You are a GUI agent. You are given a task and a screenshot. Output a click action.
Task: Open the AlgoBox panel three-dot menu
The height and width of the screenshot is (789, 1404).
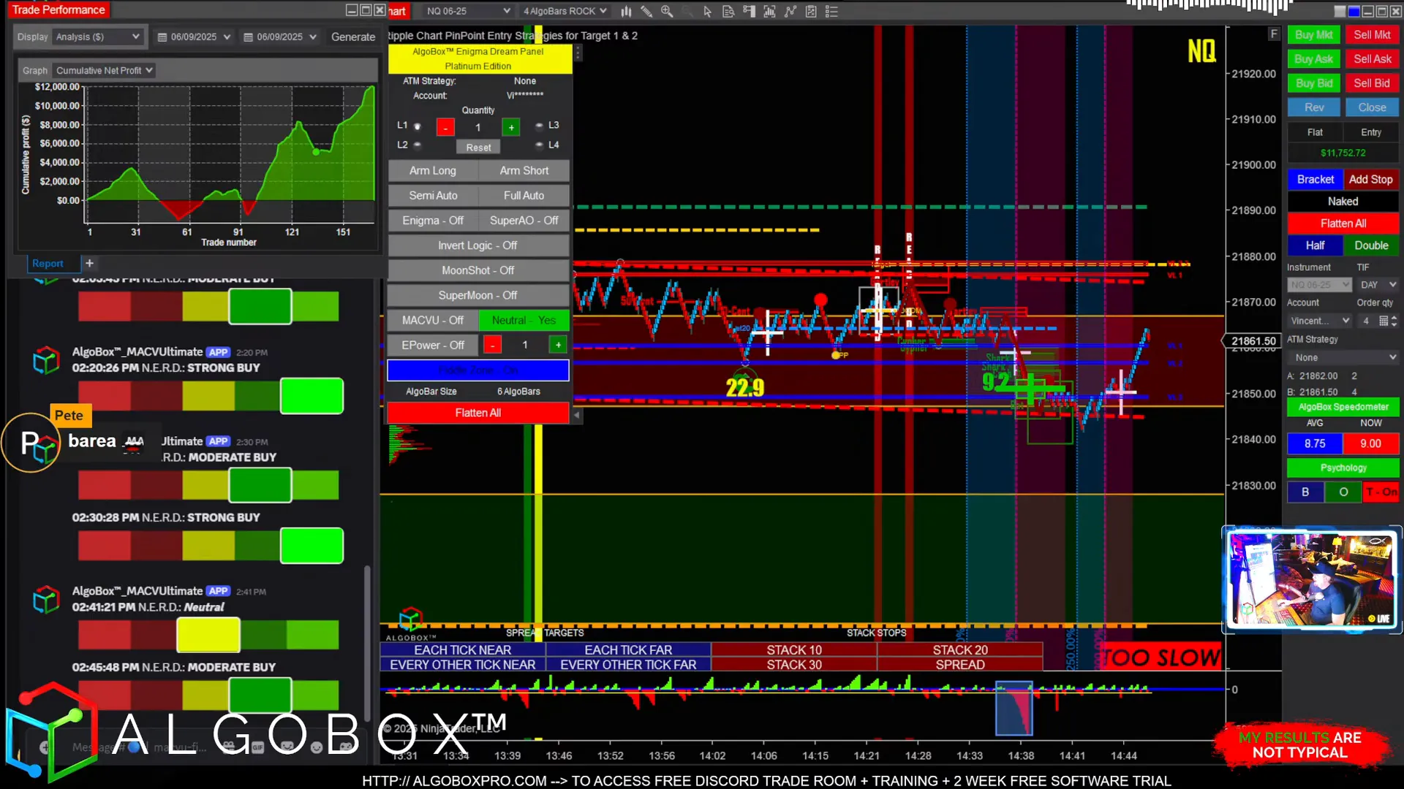[578, 53]
